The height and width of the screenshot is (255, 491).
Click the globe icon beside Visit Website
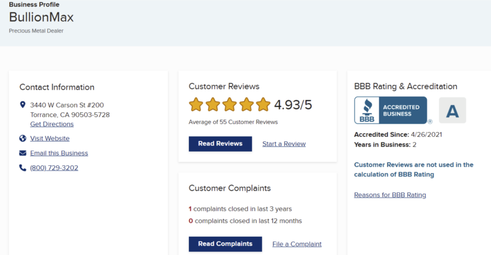pyautogui.click(x=23, y=139)
